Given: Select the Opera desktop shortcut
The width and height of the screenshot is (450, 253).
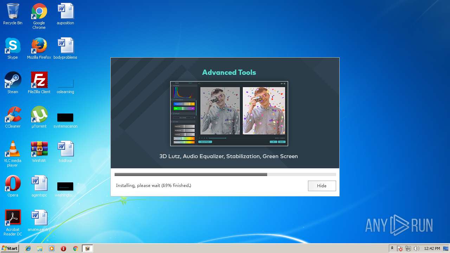Looking at the screenshot, I should point(13,186).
